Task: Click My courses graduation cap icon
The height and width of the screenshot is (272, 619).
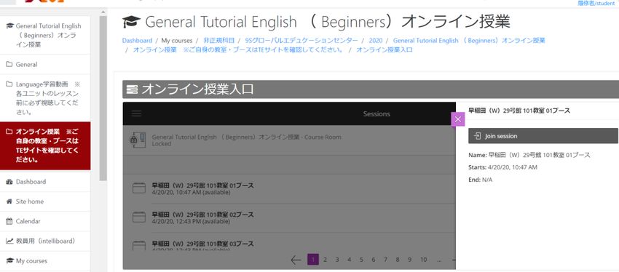Action: (9, 261)
